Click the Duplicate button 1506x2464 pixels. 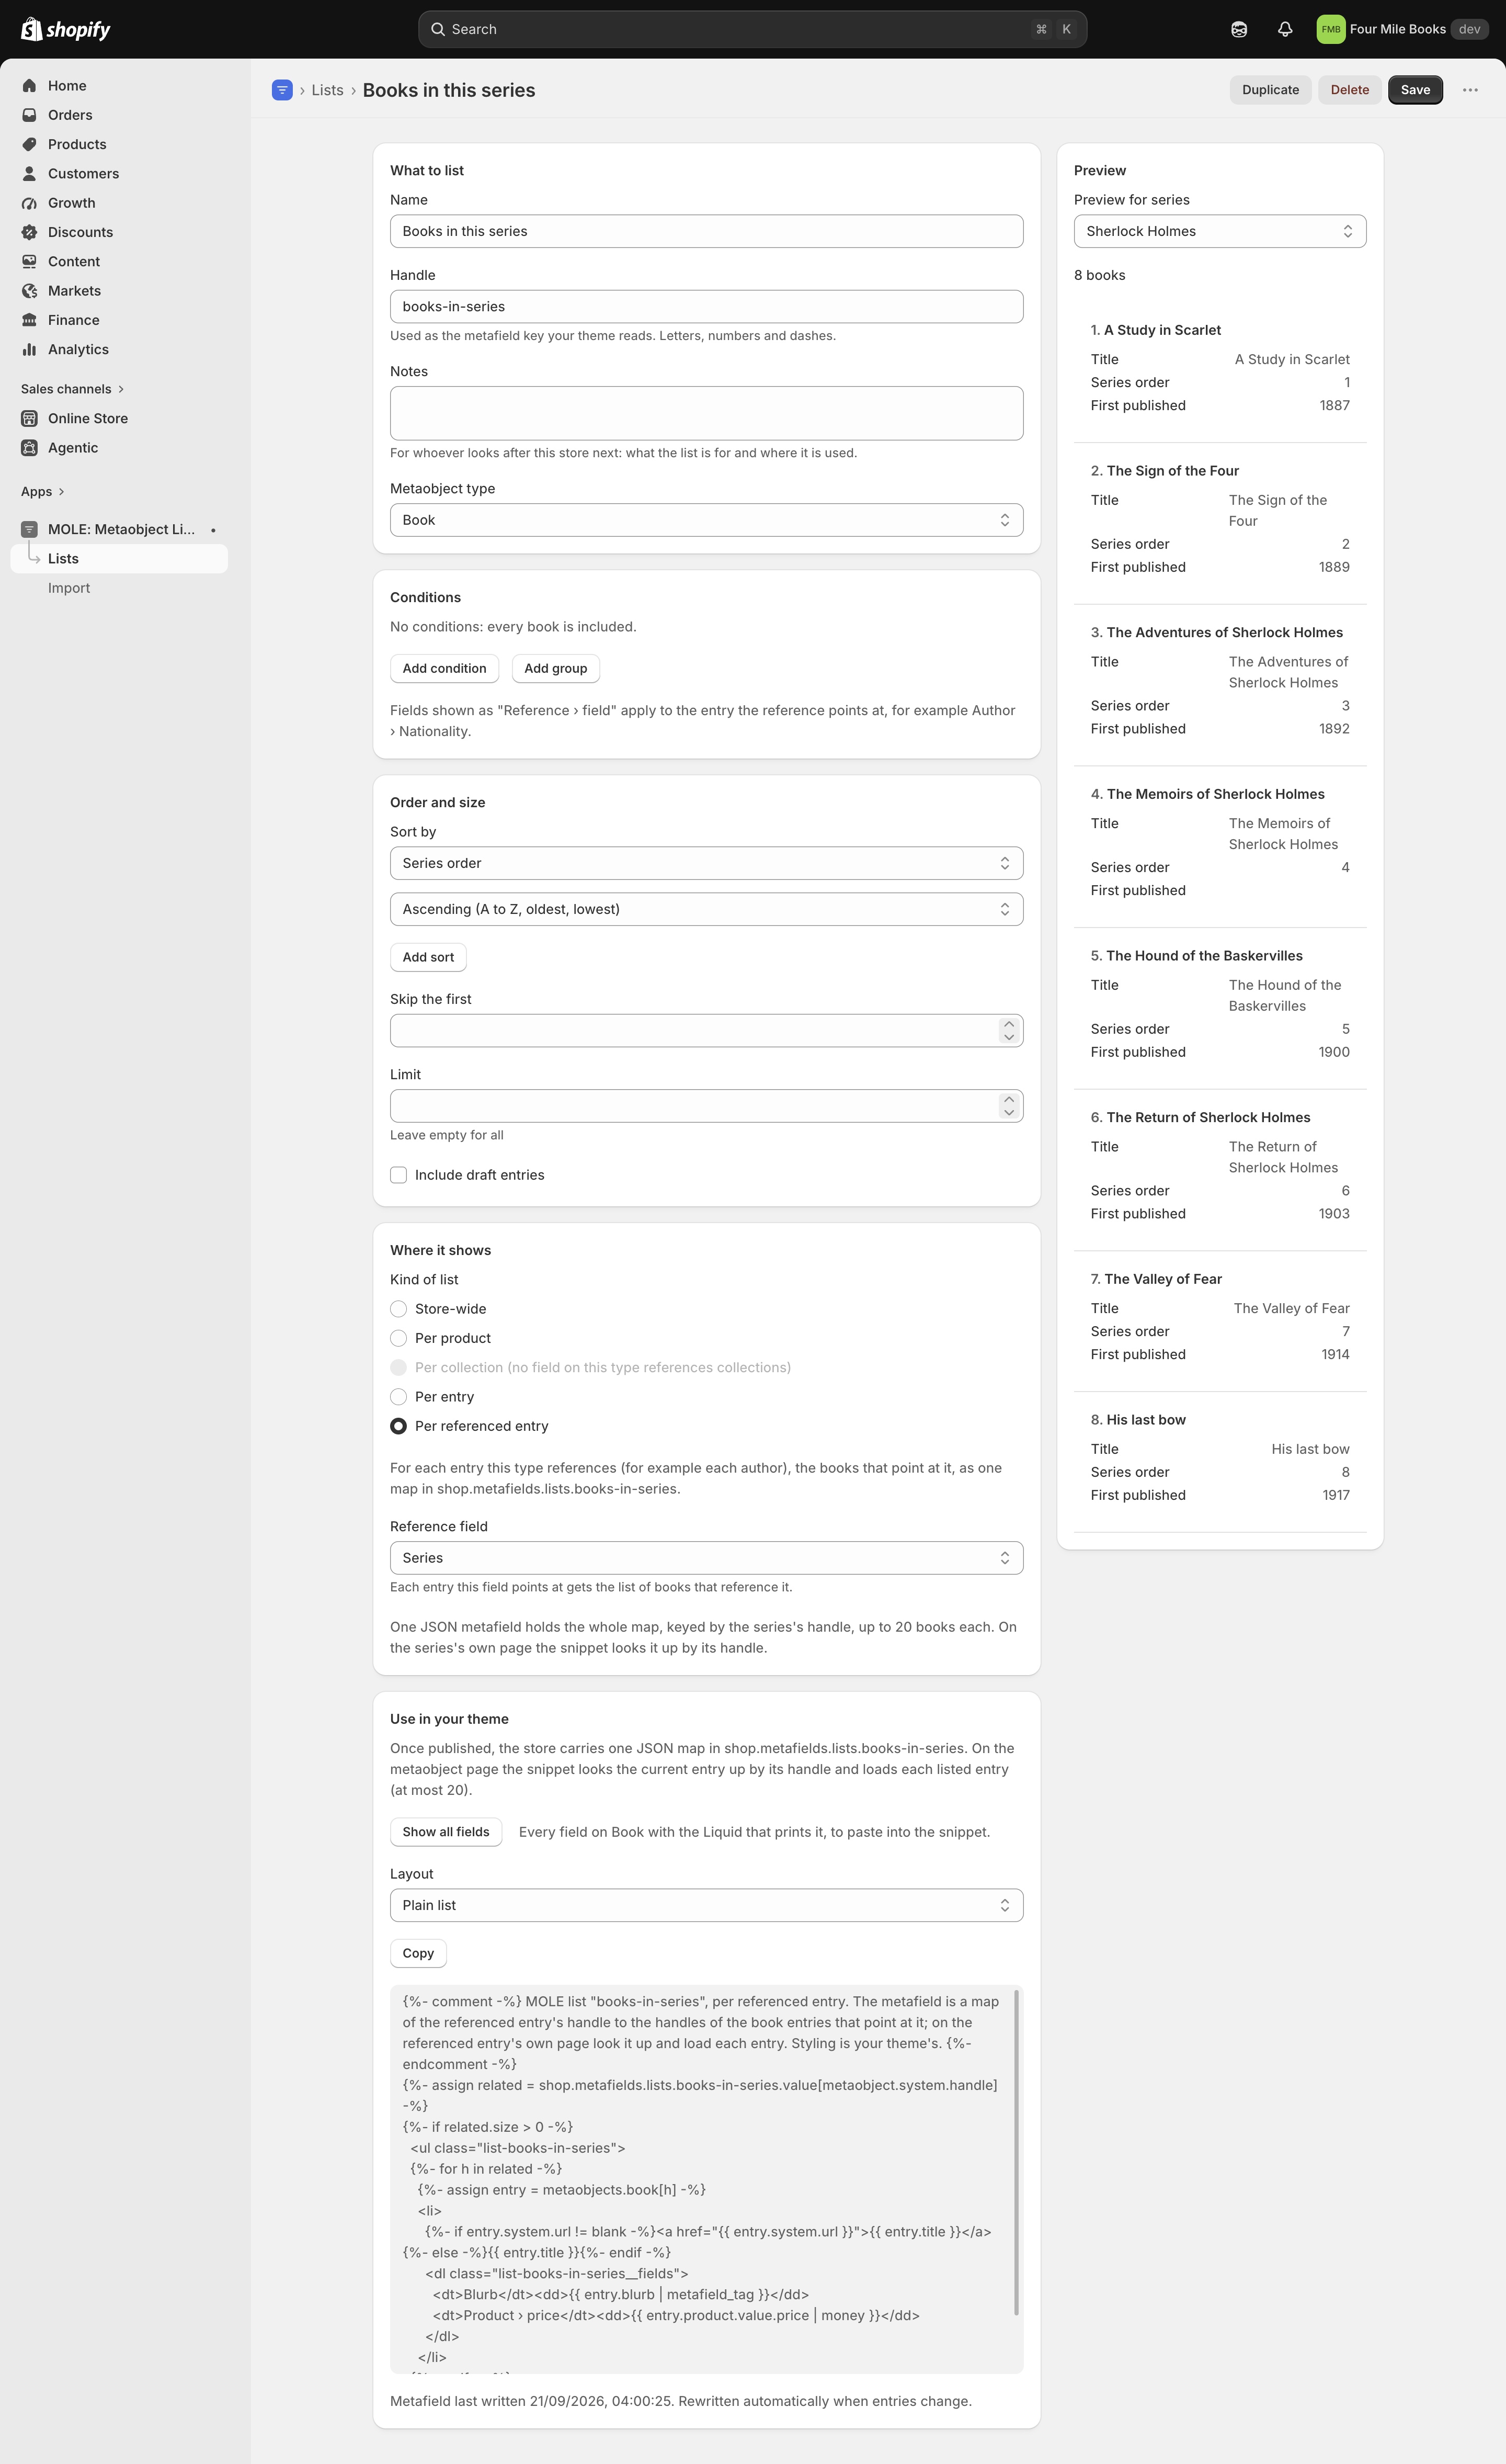pos(1270,90)
